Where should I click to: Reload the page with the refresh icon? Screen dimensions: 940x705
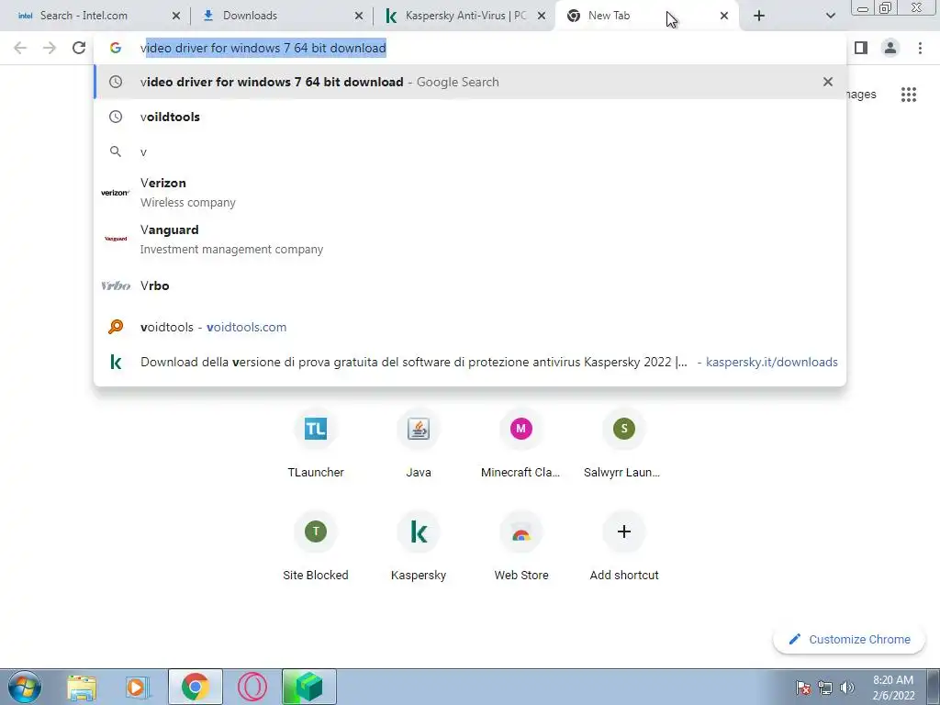point(79,48)
